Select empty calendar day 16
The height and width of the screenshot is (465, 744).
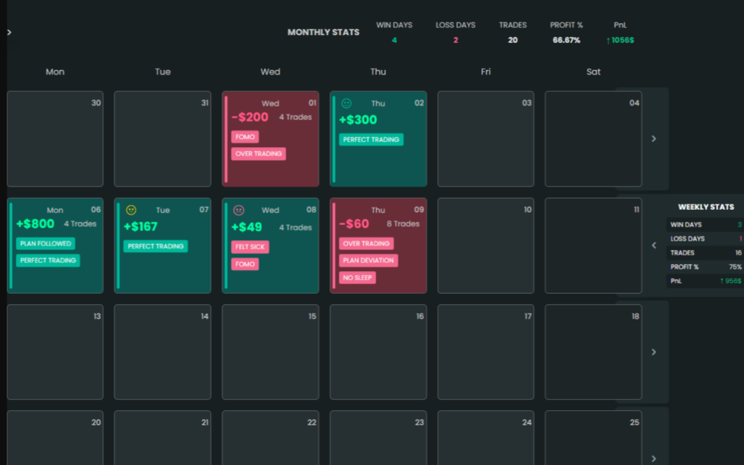coord(378,352)
